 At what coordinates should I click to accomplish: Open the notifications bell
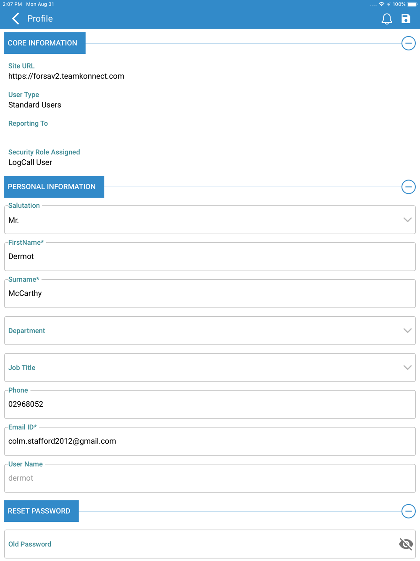[386, 19]
